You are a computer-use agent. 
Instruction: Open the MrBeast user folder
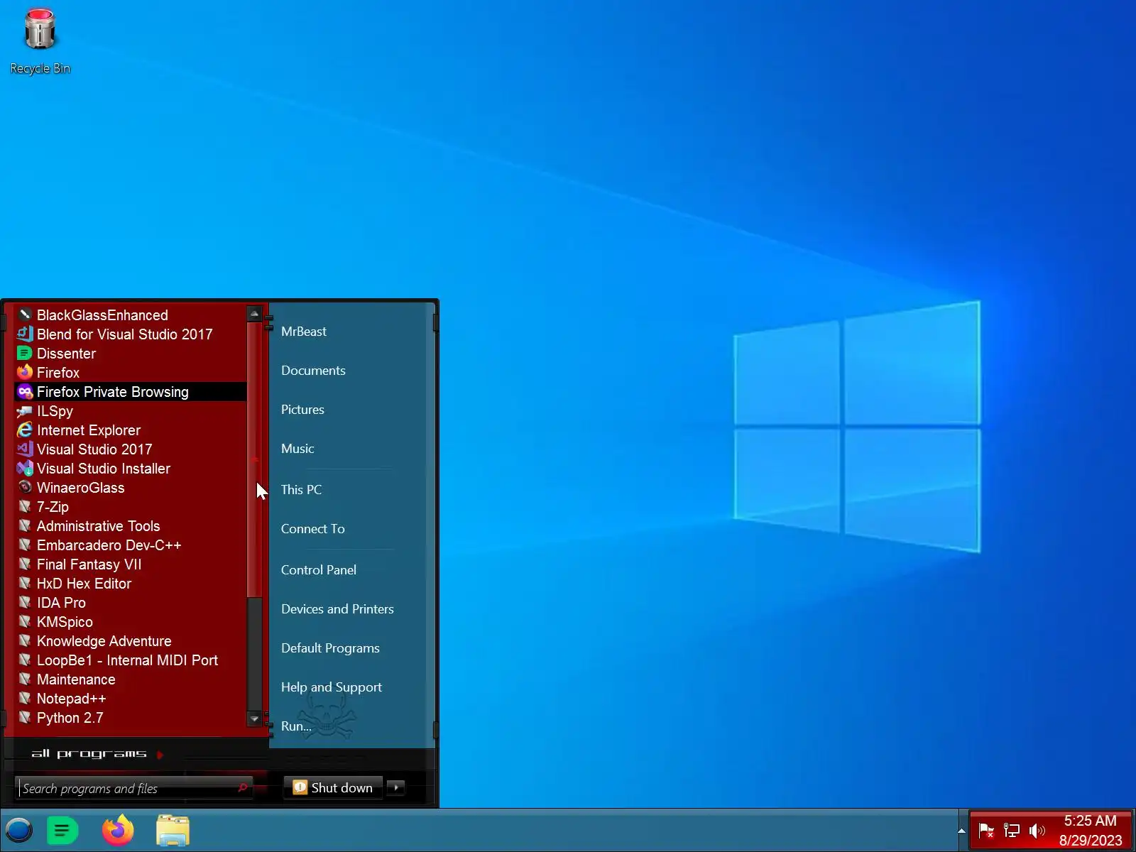pos(304,332)
